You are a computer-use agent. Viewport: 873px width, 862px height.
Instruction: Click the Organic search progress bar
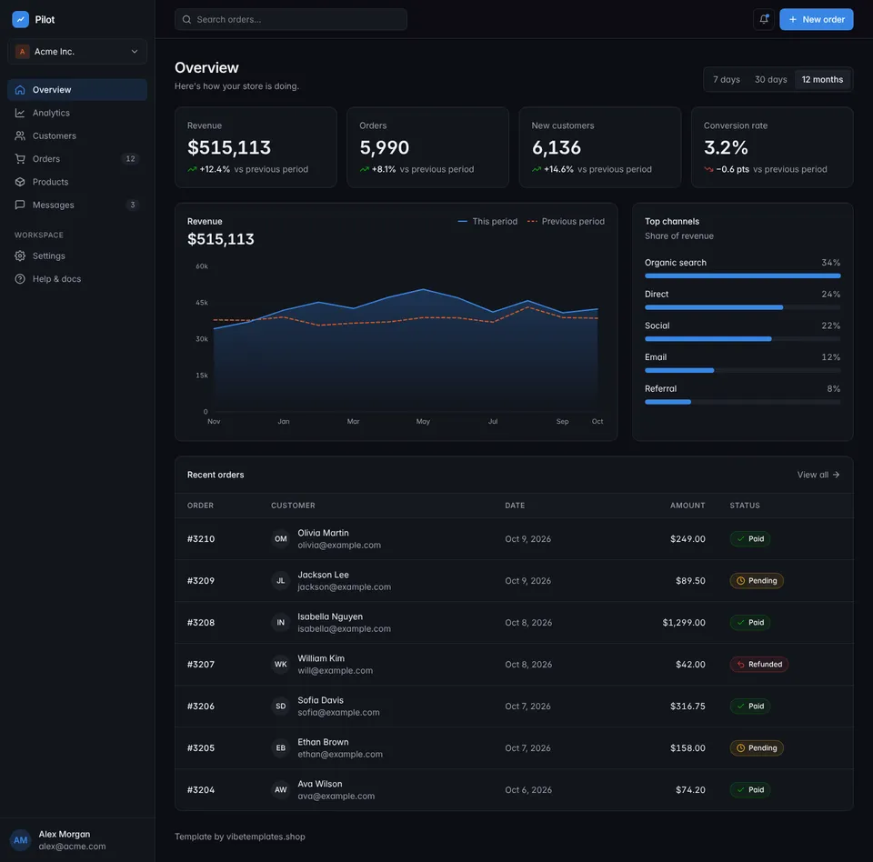point(743,276)
